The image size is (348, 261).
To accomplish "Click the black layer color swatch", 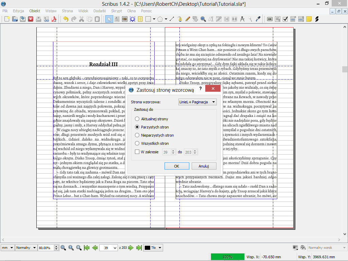I will pyautogui.click(x=147, y=248).
